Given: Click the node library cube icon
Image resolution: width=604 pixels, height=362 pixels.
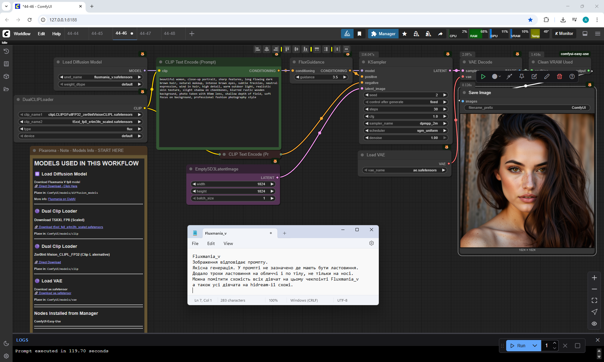Looking at the screenshot, I should [x=6, y=76].
